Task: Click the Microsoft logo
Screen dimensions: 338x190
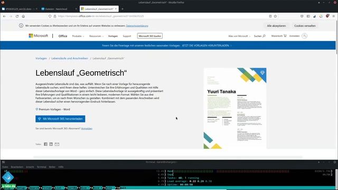Action: point(39,36)
